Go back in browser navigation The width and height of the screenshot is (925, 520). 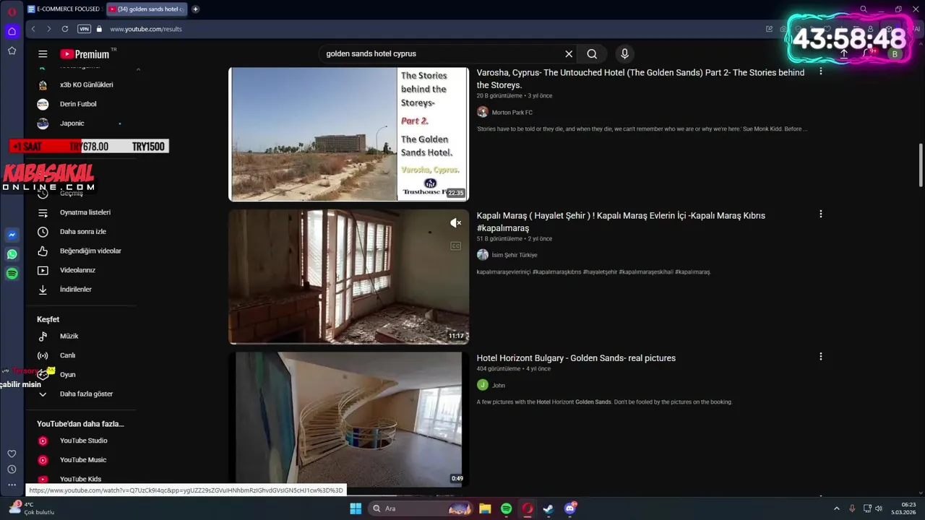33,29
